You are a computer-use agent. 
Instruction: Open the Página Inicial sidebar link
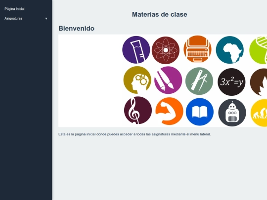pyautogui.click(x=14, y=9)
